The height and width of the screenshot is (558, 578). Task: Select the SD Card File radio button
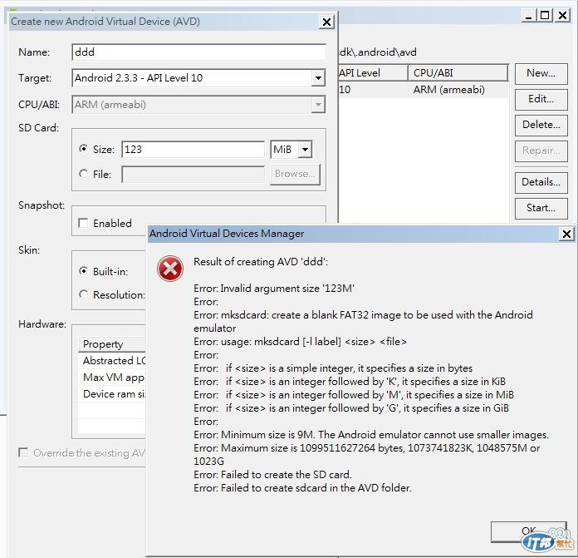tap(84, 174)
